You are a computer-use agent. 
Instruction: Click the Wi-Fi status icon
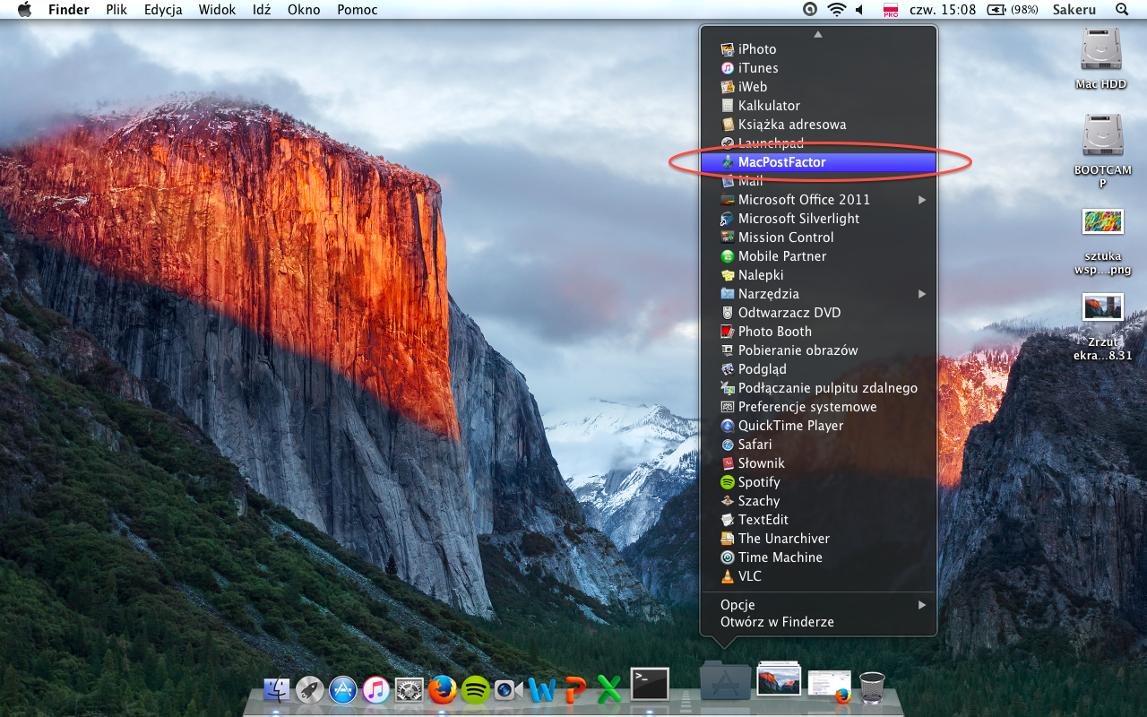click(837, 10)
